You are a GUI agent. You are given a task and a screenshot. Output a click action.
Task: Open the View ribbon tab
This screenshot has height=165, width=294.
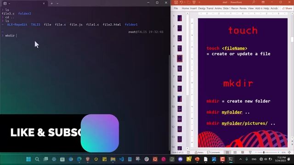coord(251,8)
